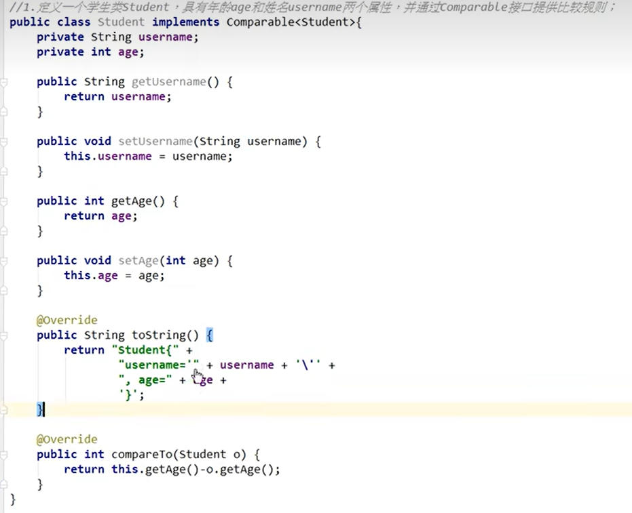Collapse the getUsername method fold marker
The image size is (632, 513).
3,82
